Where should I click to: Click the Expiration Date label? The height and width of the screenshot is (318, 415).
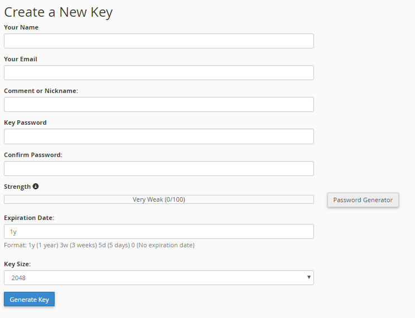coord(29,218)
